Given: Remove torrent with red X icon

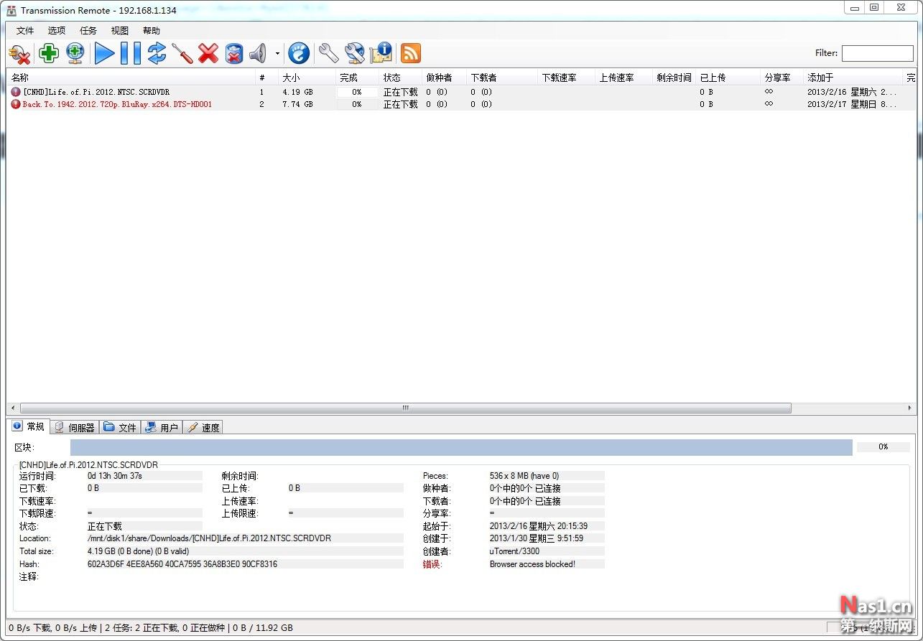Looking at the screenshot, I should click(x=208, y=53).
